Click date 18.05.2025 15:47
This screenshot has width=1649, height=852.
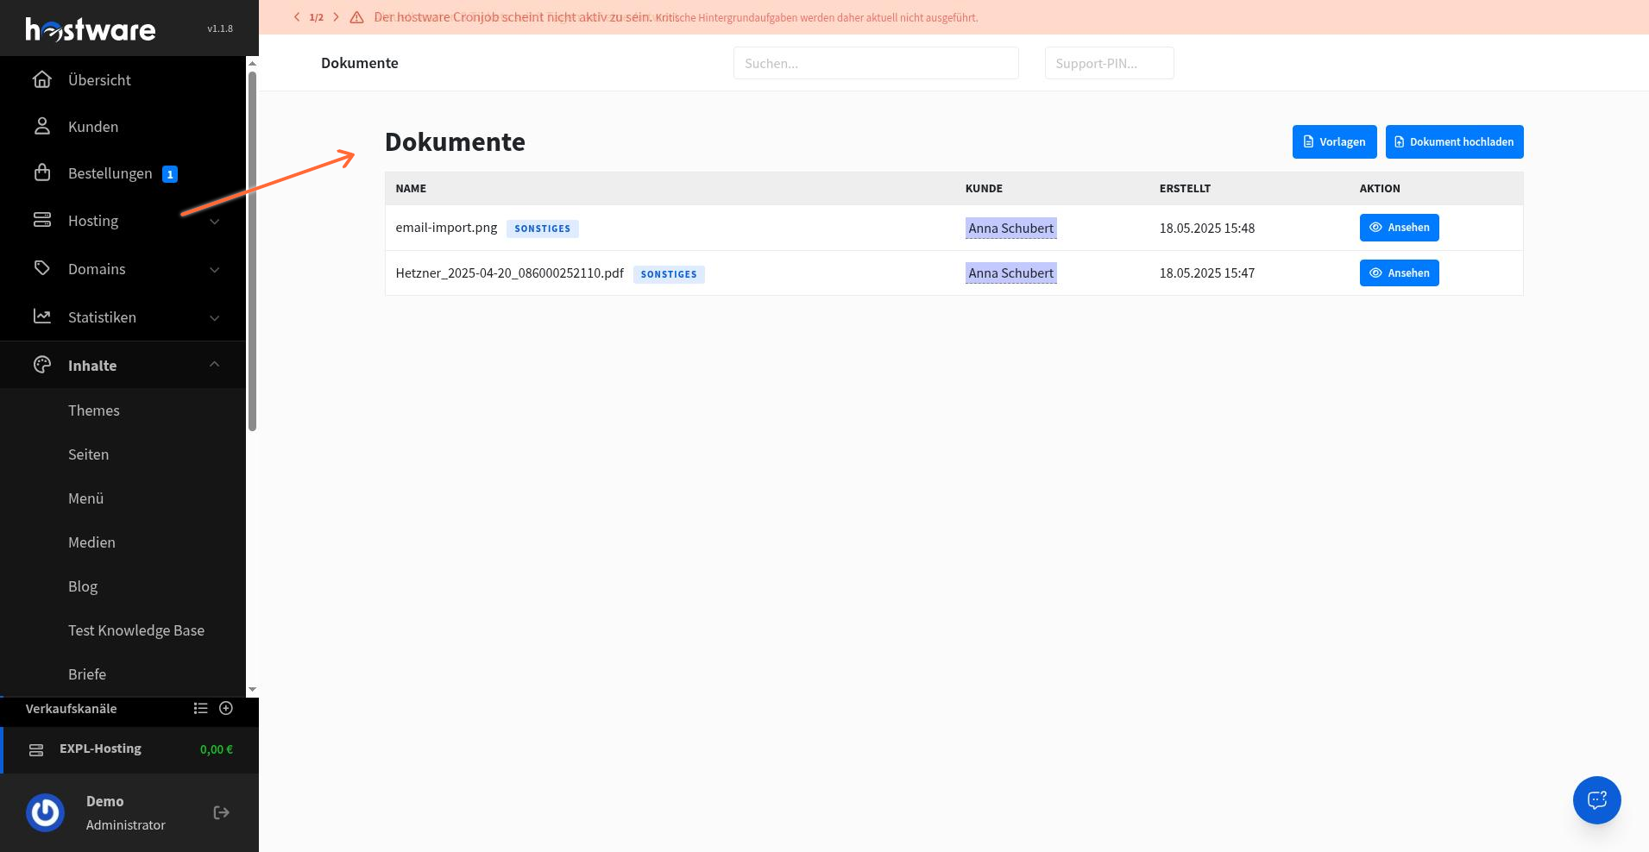pyautogui.click(x=1207, y=273)
